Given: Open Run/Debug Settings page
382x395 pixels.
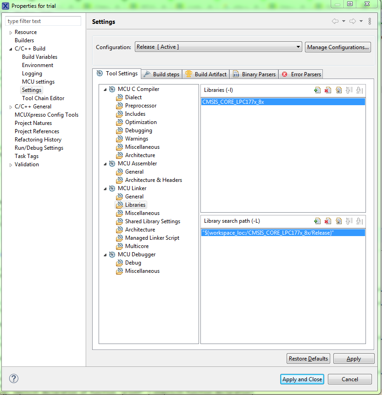Looking at the screenshot, I should pos(39,148).
